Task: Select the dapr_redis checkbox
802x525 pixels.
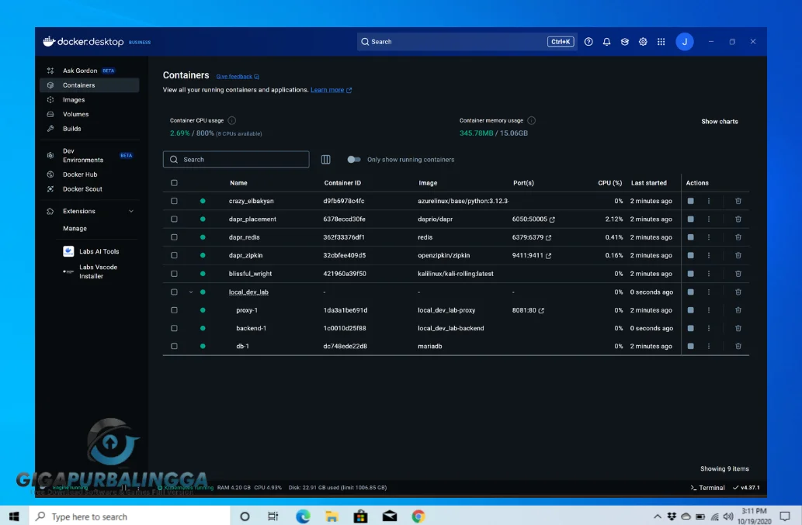Action: click(x=174, y=237)
